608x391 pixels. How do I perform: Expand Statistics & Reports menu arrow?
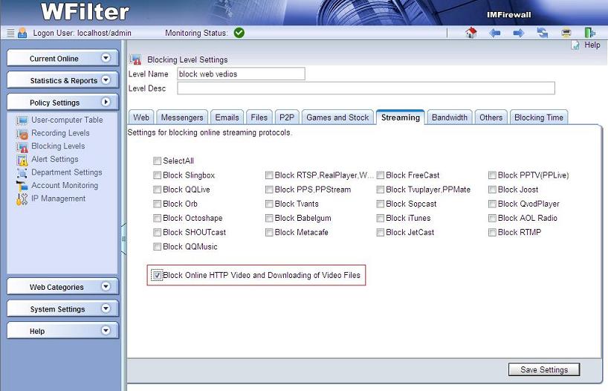coord(106,80)
